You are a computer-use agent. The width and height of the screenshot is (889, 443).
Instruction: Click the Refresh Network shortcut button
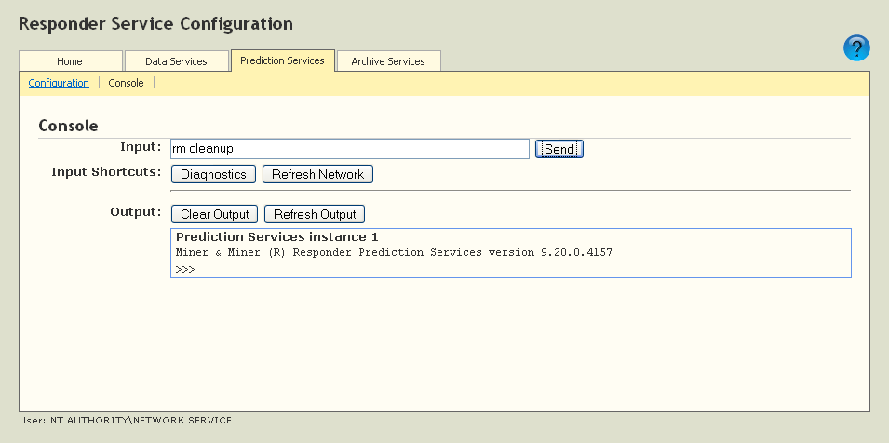[x=317, y=174]
